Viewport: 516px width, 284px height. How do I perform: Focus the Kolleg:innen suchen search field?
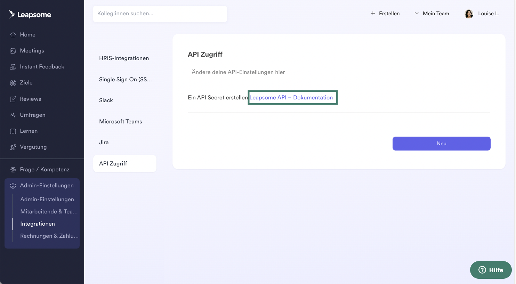(x=160, y=14)
